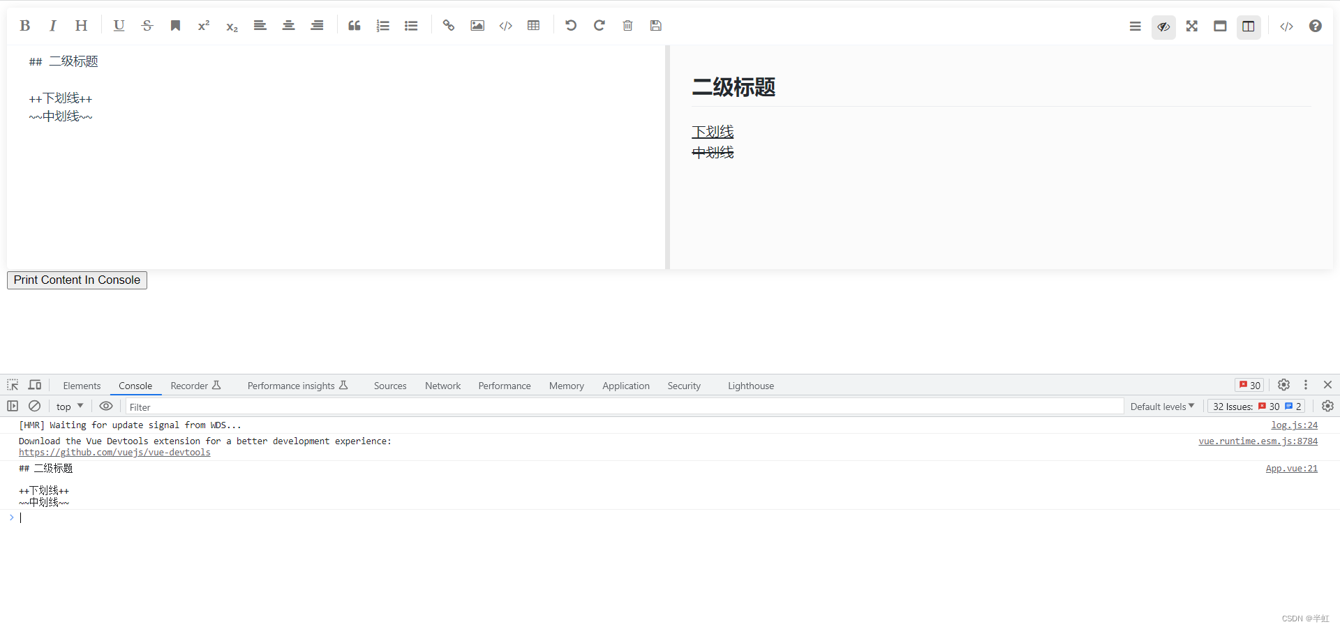1340x629 pixels.
Task: Open the Memory tab
Action: [567, 386]
